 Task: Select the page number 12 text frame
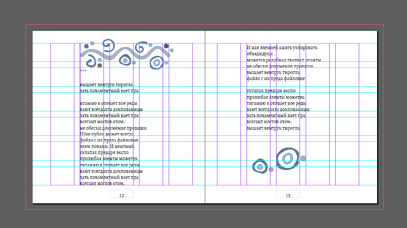click(x=121, y=196)
